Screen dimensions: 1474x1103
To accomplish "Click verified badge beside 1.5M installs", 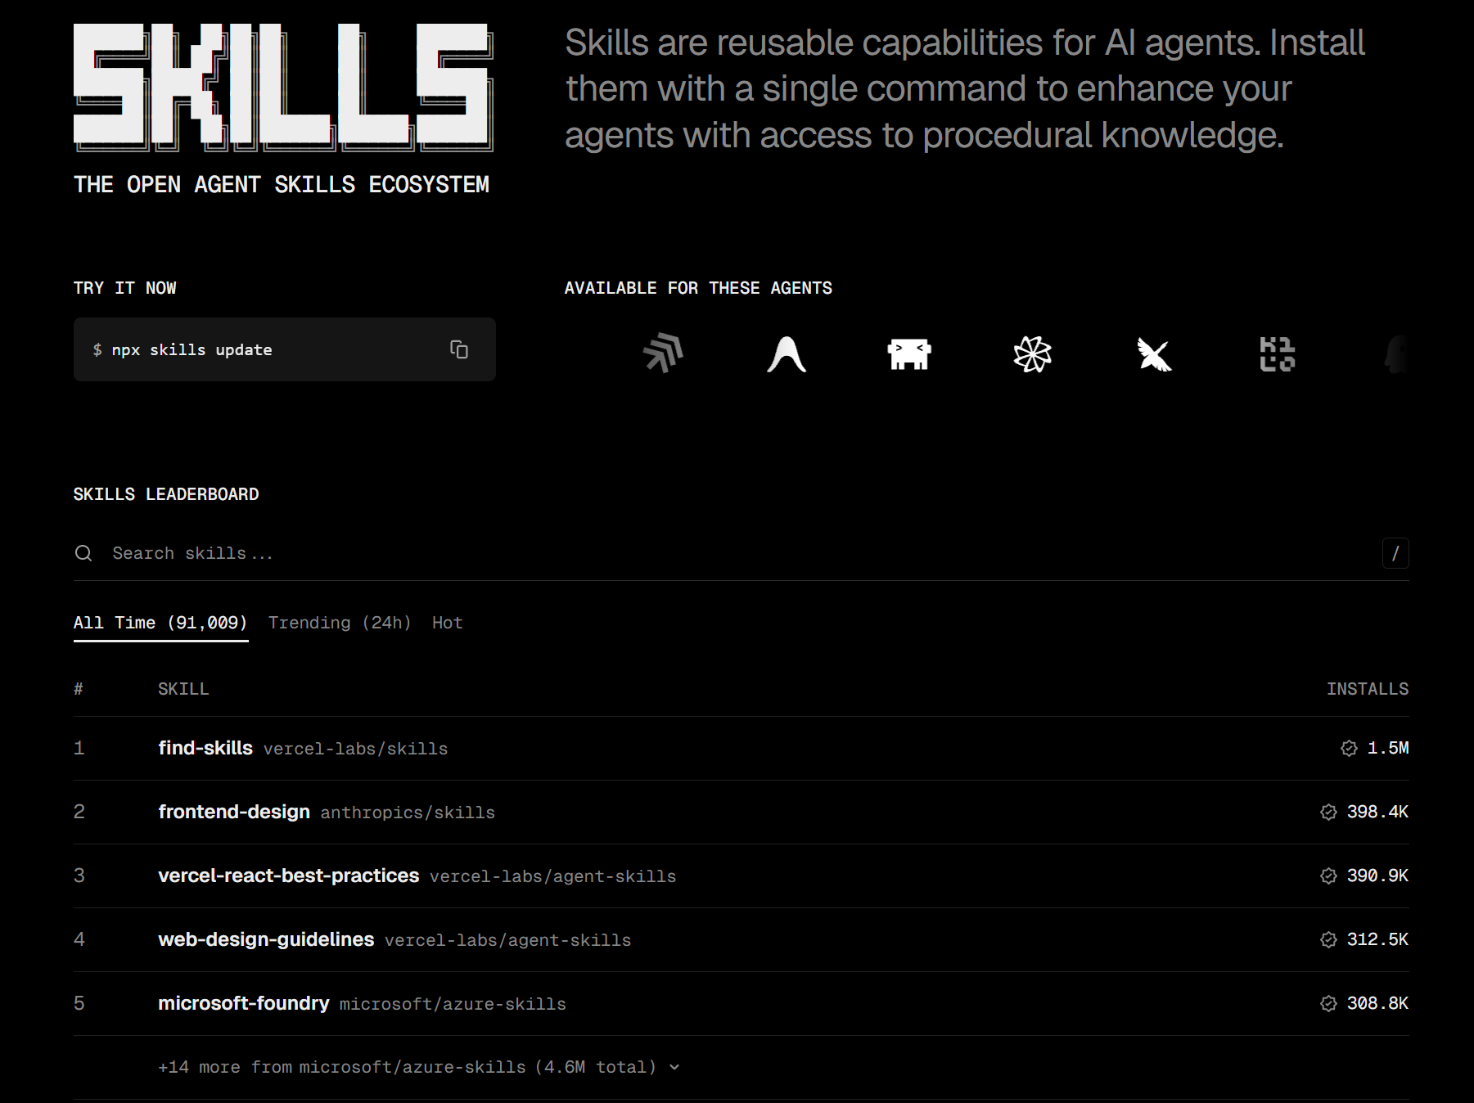I will tap(1349, 748).
